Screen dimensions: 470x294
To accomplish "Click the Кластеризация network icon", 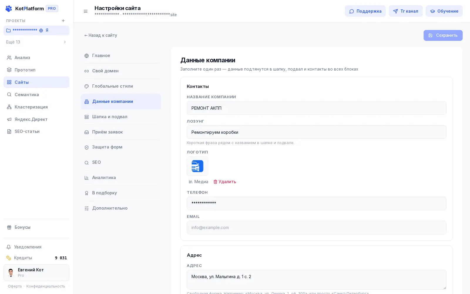I will pyautogui.click(x=9, y=107).
